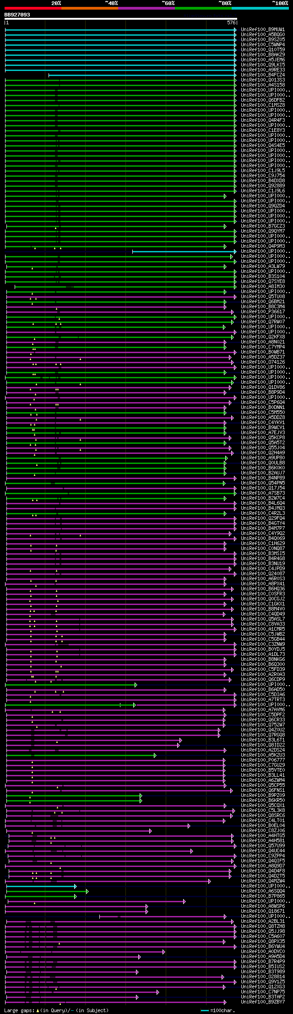Select the UniRef100_B3L6T1 label
Viewport: 293px width, 1014px height.
click(263, 740)
